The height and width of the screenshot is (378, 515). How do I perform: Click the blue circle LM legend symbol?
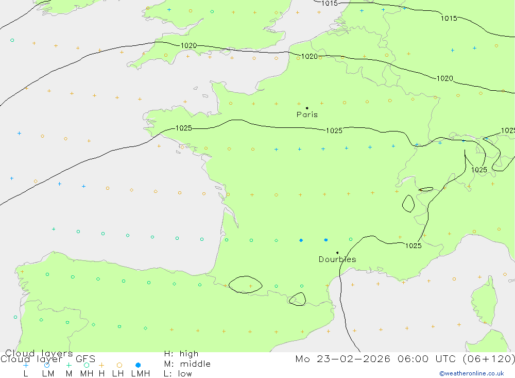[47, 365]
